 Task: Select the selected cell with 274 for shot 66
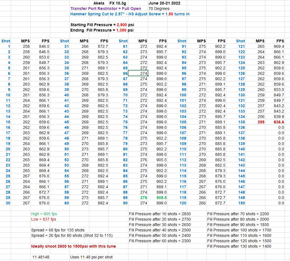[138, 73]
